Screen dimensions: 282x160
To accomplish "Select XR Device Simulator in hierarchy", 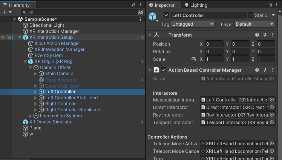I will (x=51, y=122).
